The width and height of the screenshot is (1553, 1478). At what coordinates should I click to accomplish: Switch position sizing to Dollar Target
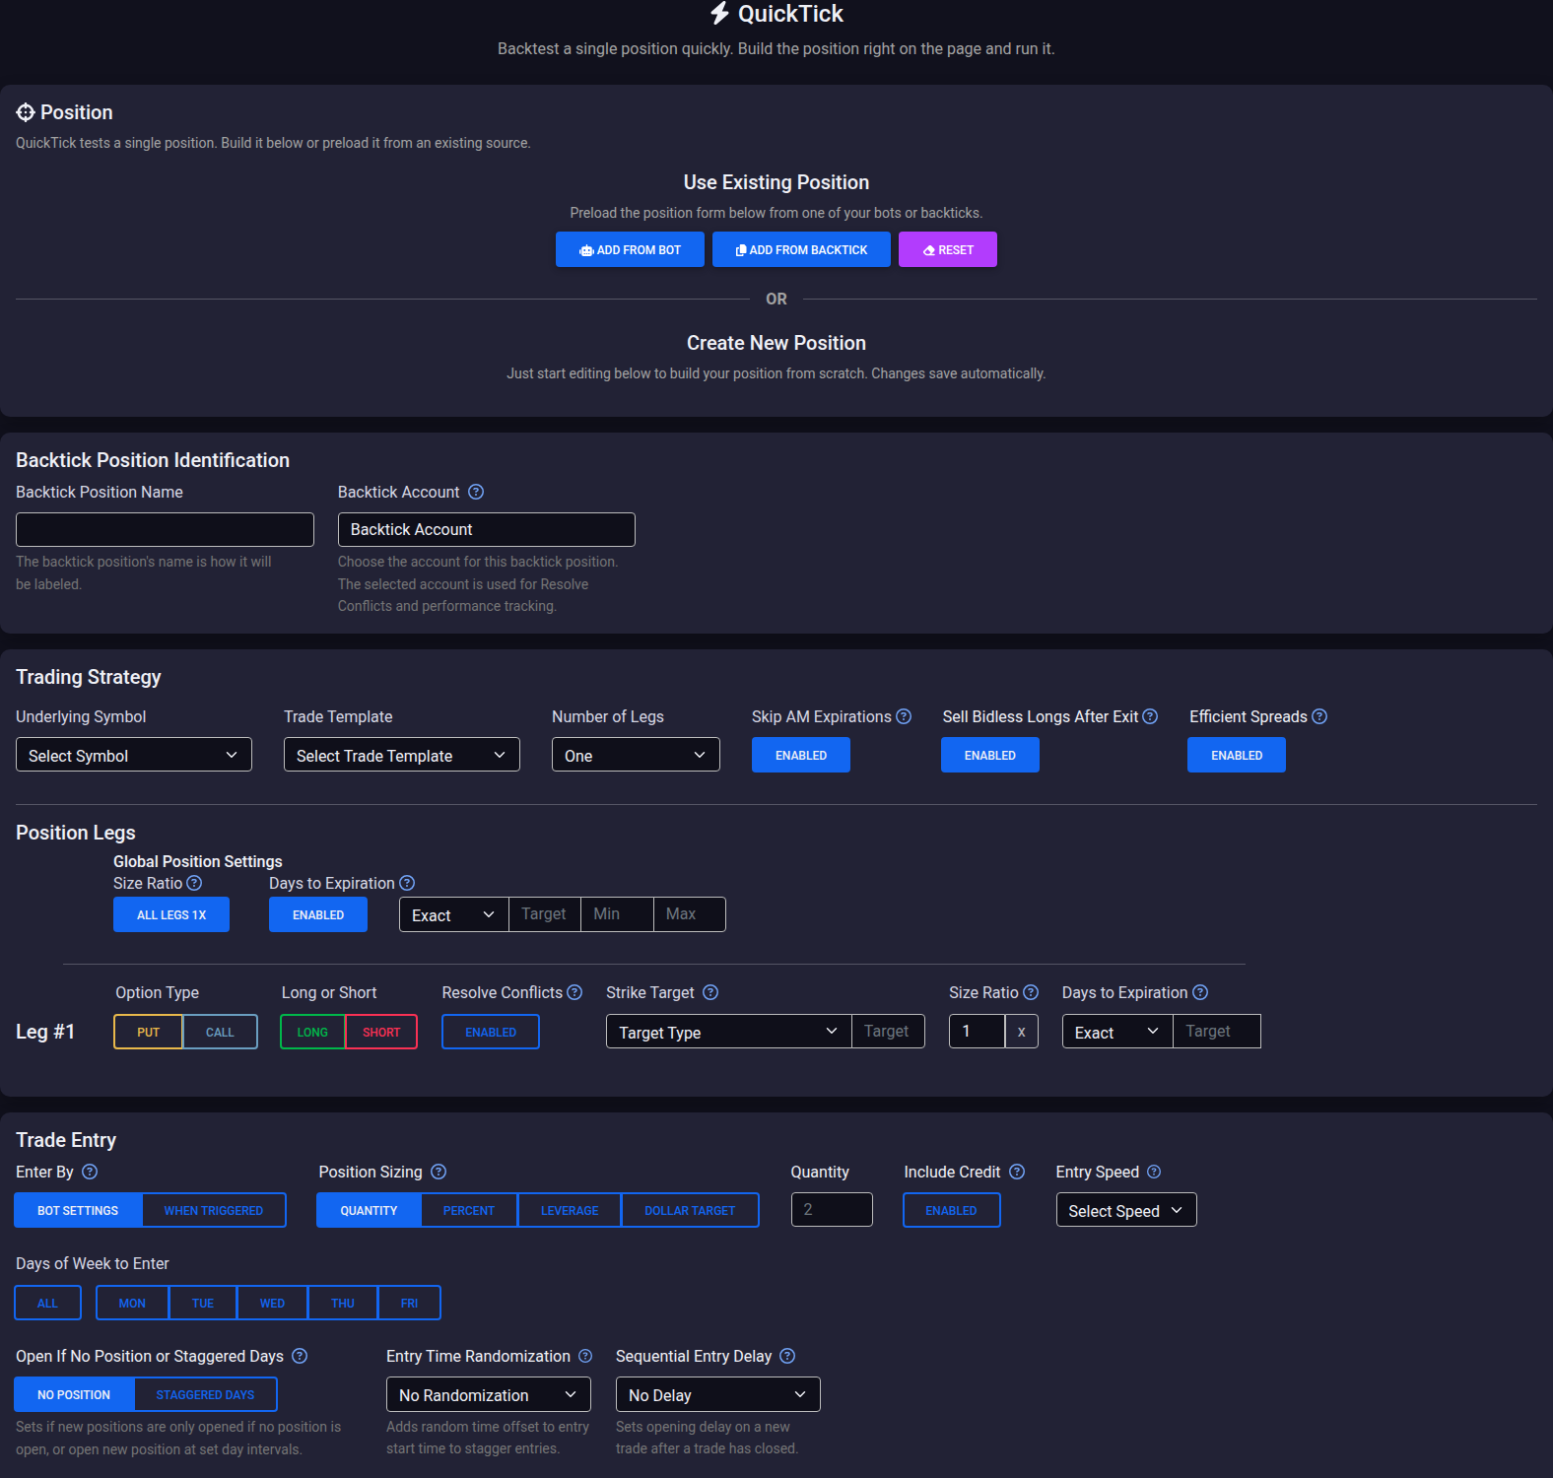click(x=690, y=1210)
